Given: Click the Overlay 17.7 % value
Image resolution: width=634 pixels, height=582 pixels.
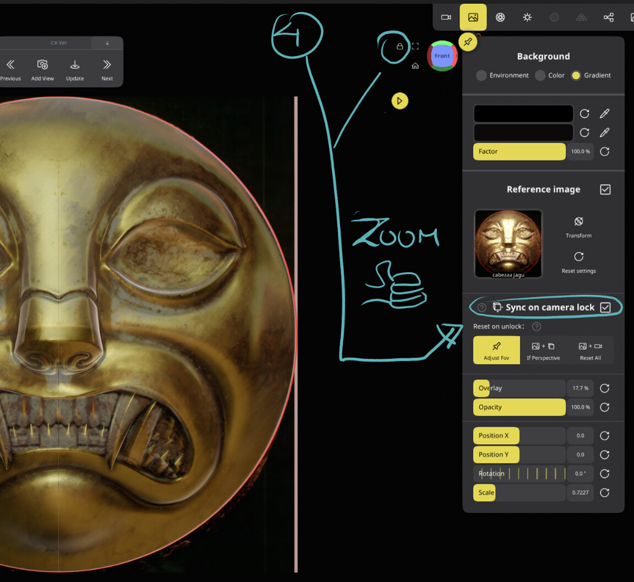Looking at the screenshot, I should tap(580, 389).
